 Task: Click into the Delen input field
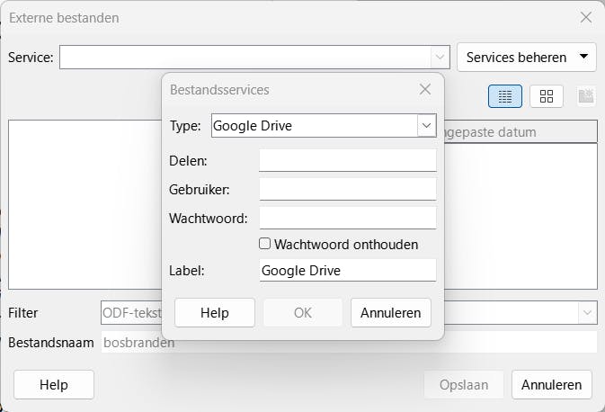pos(347,160)
